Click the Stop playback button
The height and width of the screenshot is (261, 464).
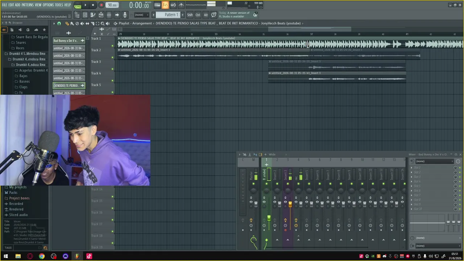point(93,5)
